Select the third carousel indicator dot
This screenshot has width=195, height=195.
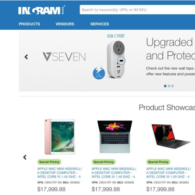click(172, 86)
